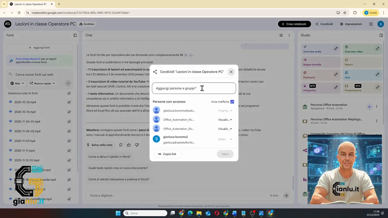This screenshot has height=218, width=388.
Task: Collapse the Fonti panel
Action: click(75, 35)
